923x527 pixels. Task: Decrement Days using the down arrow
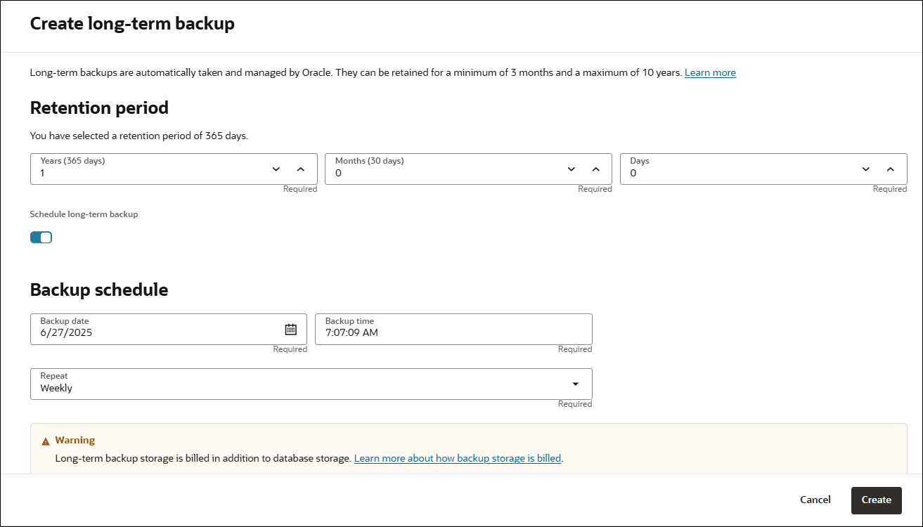point(865,169)
